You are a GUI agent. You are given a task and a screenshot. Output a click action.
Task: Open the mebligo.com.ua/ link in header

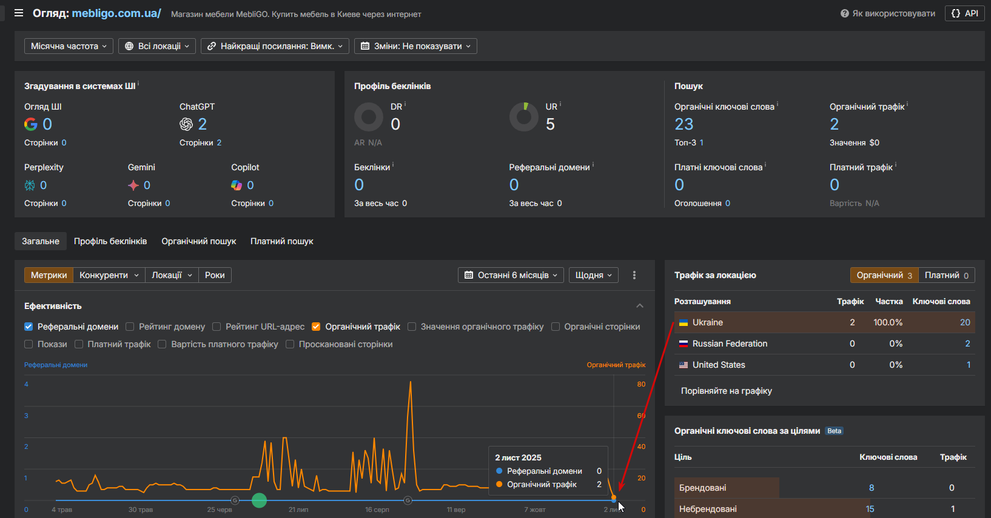tap(116, 13)
